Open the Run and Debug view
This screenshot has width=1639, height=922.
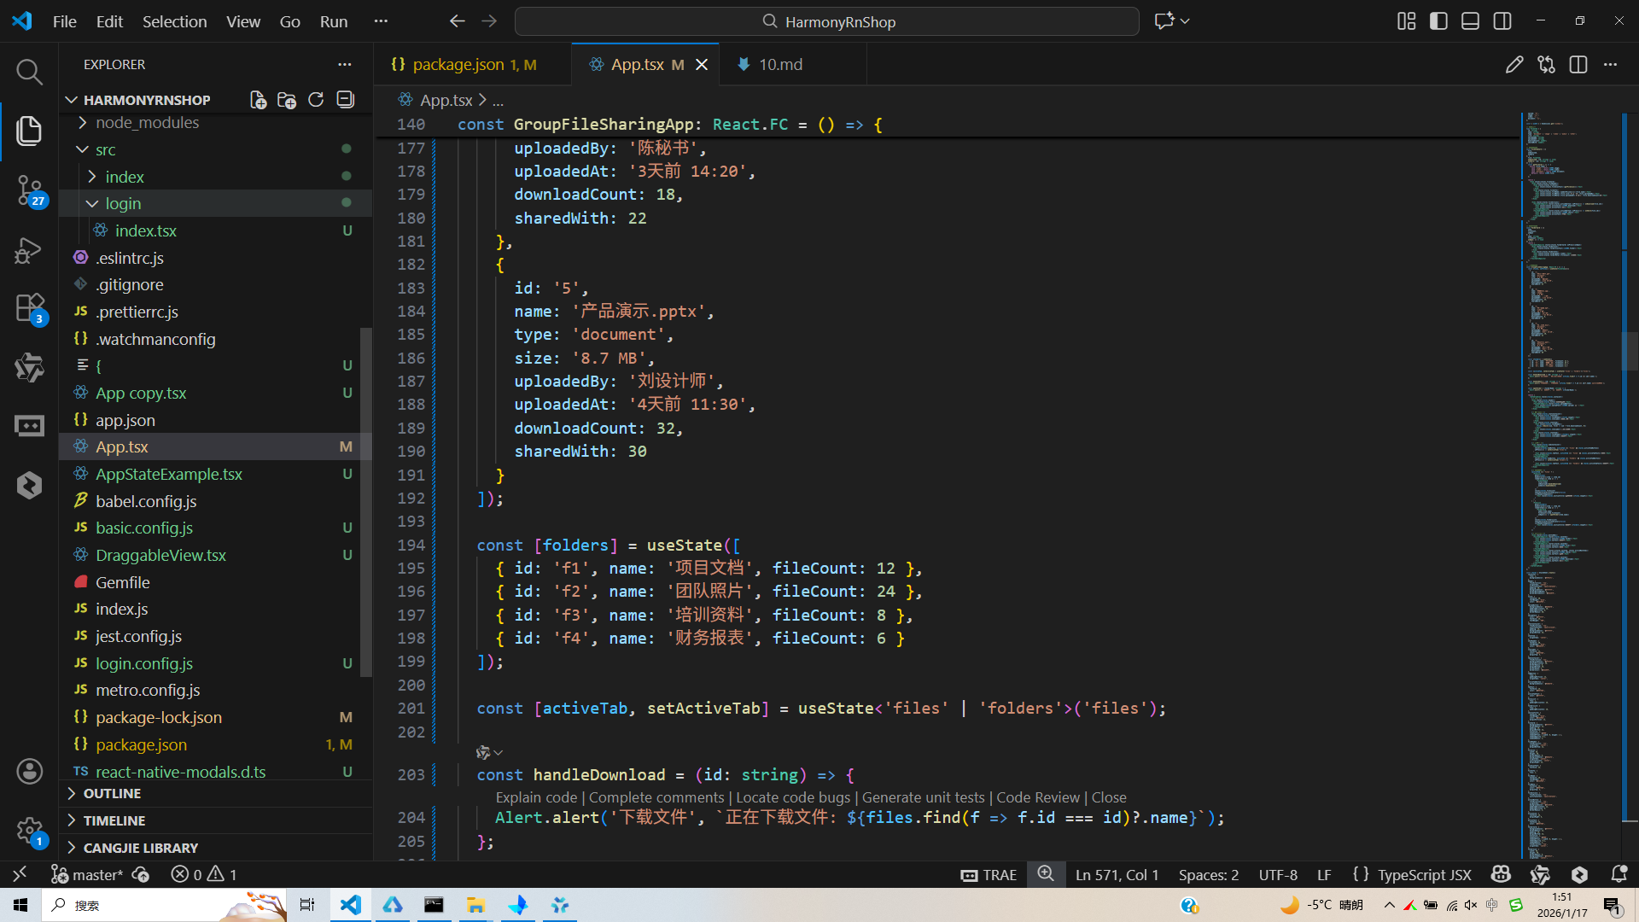tap(29, 250)
